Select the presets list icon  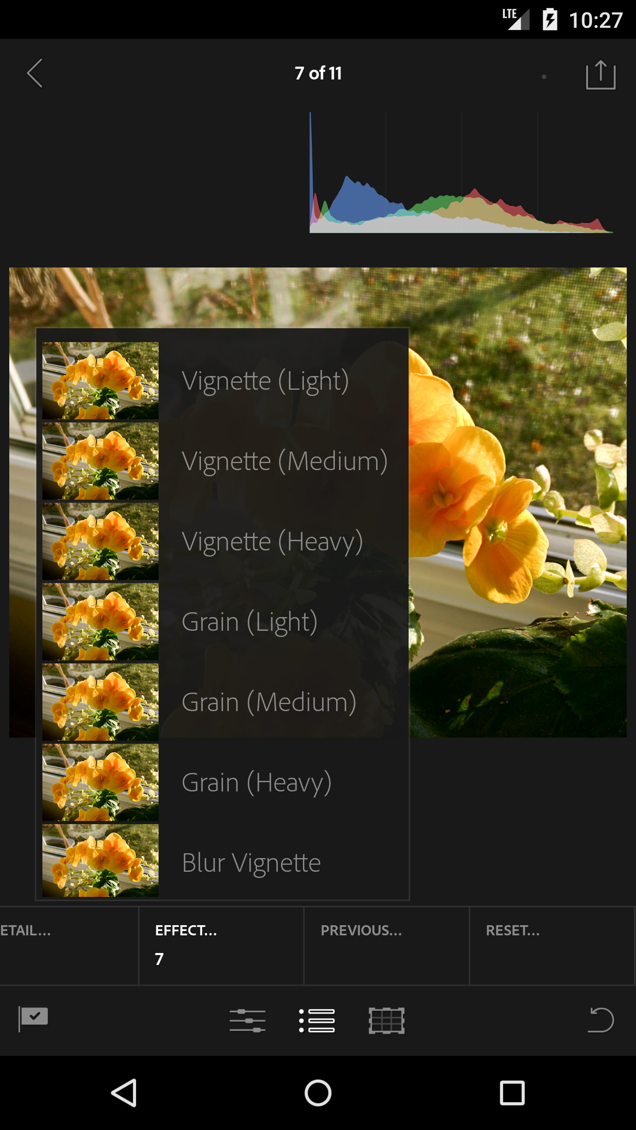(x=317, y=1021)
